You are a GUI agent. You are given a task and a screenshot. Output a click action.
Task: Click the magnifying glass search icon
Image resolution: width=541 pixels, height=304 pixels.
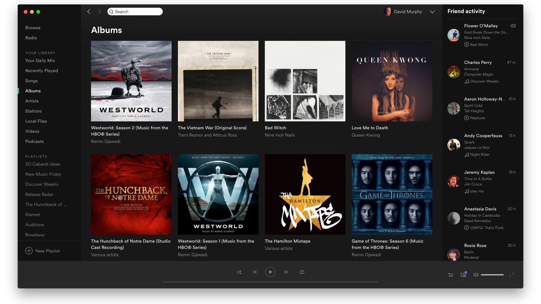click(x=111, y=12)
